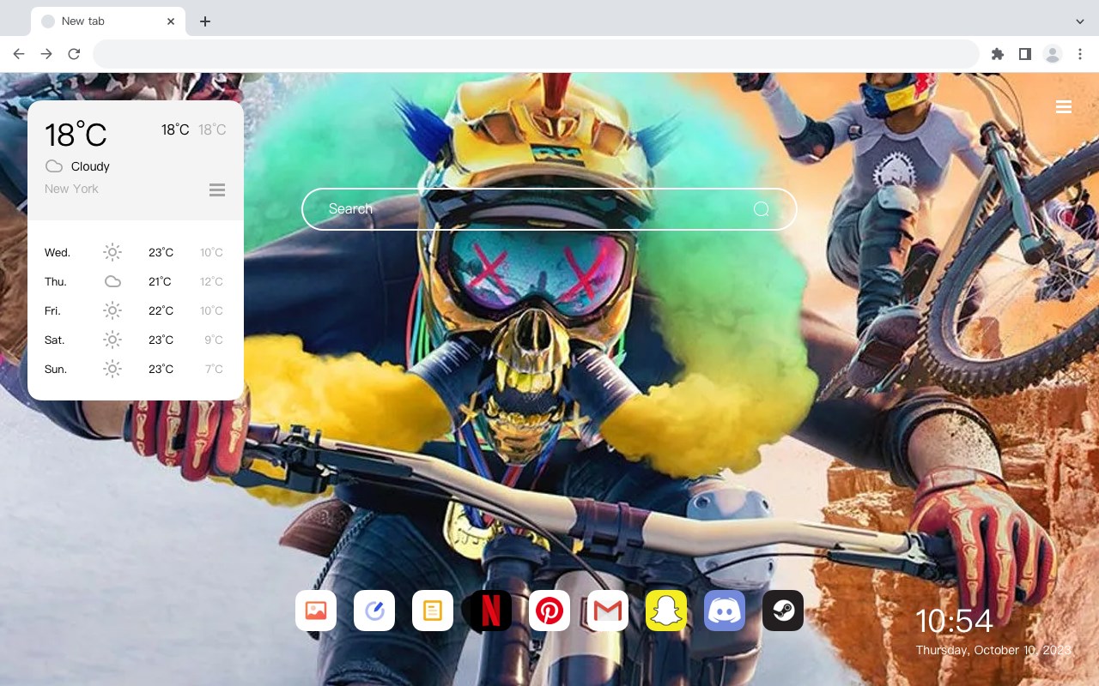Open the Gmail shortcut

point(608,611)
